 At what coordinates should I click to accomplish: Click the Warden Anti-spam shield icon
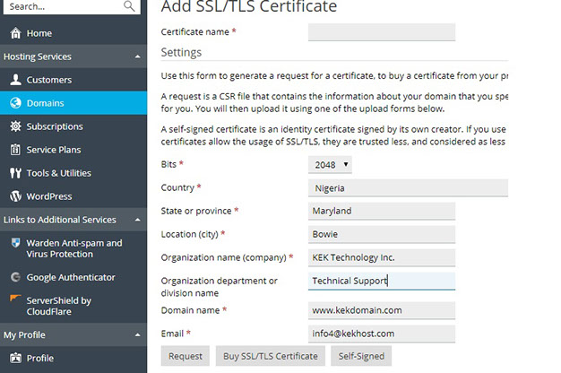15,243
